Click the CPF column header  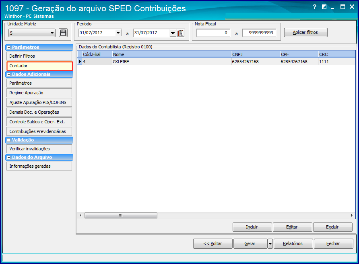click(x=299, y=54)
